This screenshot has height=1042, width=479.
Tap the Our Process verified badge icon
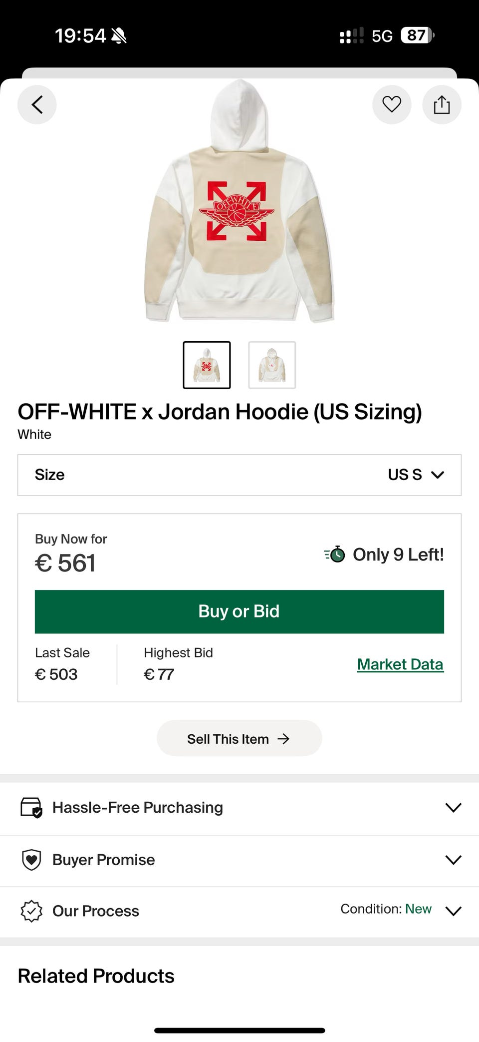pos(31,911)
